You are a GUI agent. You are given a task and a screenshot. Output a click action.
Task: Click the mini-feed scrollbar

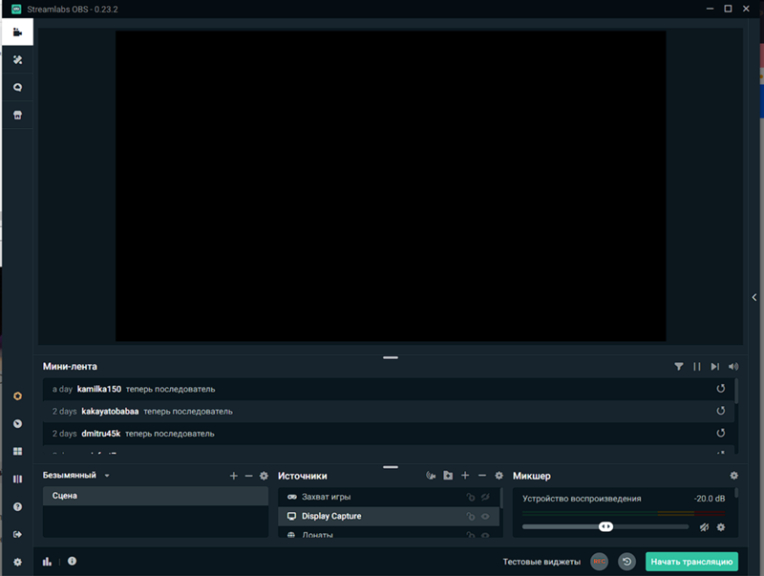point(735,391)
